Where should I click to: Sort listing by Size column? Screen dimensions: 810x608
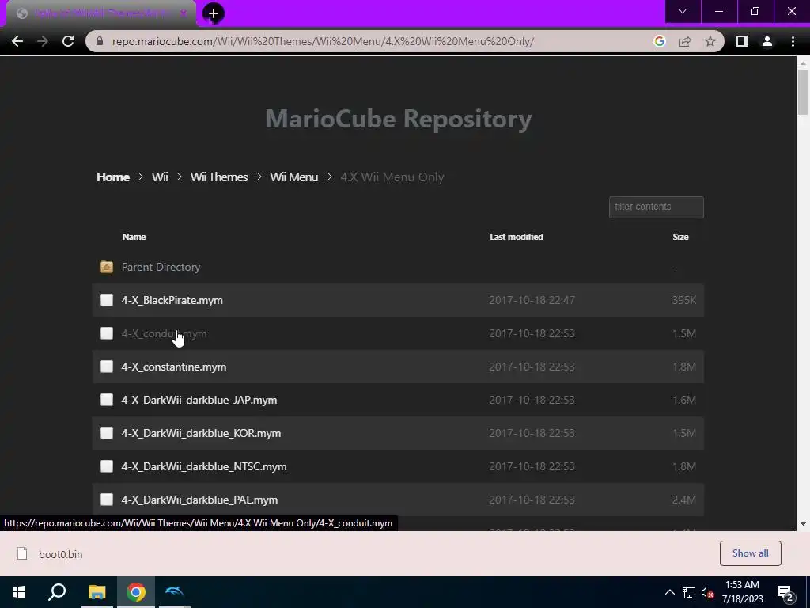click(x=680, y=237)
